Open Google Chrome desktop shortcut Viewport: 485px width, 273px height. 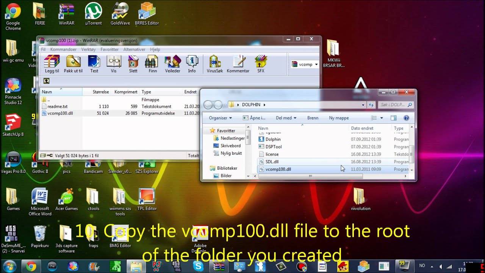[x=13, y=17]
